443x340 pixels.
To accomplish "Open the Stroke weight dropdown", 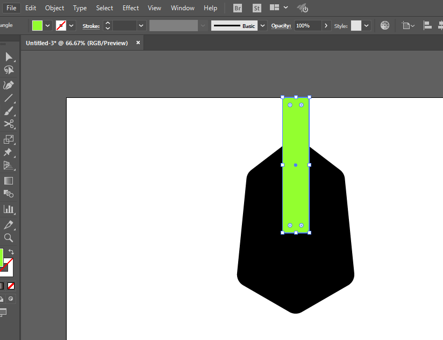I will tap(141, 26).
